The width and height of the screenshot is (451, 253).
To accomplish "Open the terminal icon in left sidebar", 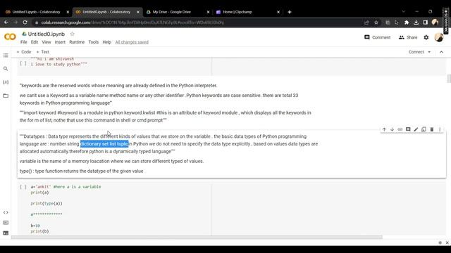I will pyautogui.click(x=6, y=233).
